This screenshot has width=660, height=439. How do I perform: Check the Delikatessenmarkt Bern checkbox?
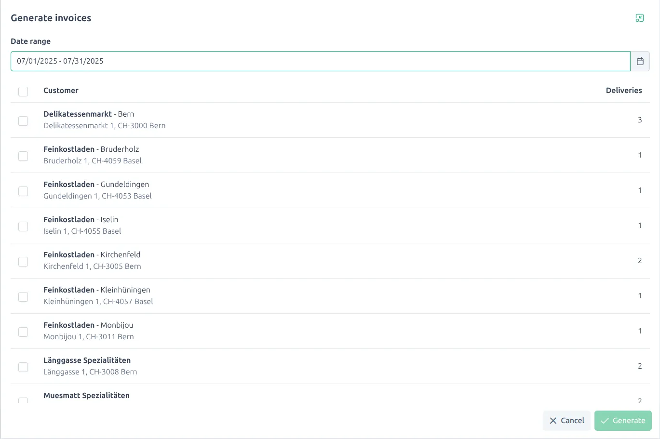coord(23,120)
